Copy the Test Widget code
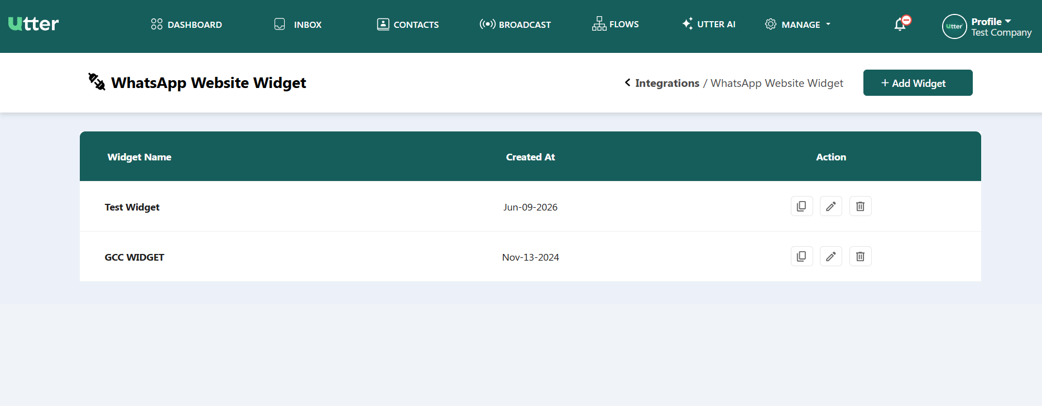The height and width of the screenshot is (406, 1042). click(801, 206)
